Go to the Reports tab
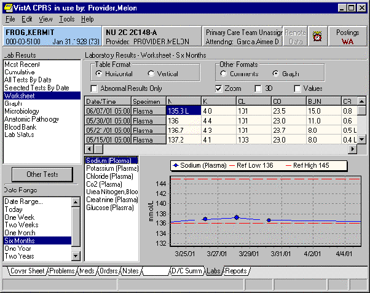This screenshot has height=293, width=370. [x=235, y=271]
